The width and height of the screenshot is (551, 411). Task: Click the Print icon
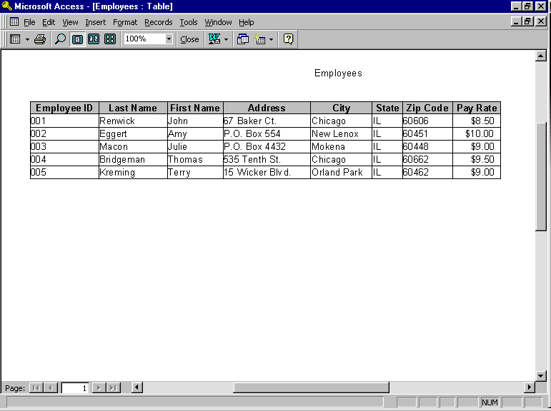pos(40,39)
